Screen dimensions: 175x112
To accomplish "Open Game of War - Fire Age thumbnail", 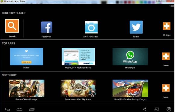I will point(27,88).
